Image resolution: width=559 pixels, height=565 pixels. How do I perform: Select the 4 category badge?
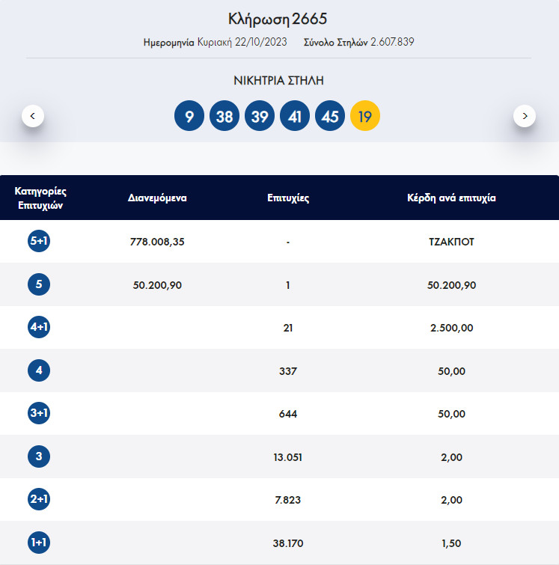point(39,370)
